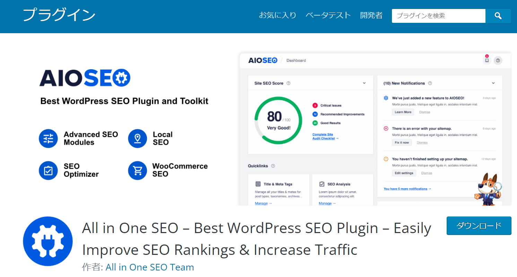Open the All in One SEO Team author link

(x=150, y=267)
